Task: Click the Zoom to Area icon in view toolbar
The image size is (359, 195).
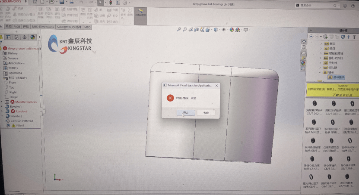Action: point(185,29)
